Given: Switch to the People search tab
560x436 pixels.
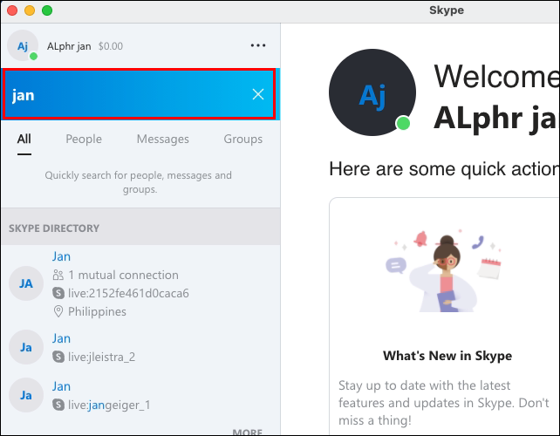Looking at the screenshot, I should 84,139.
